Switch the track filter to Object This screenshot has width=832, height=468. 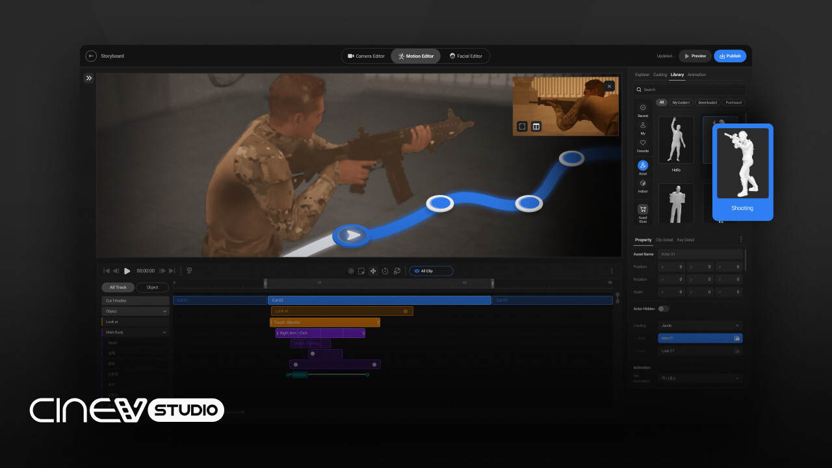click(153, 287)
